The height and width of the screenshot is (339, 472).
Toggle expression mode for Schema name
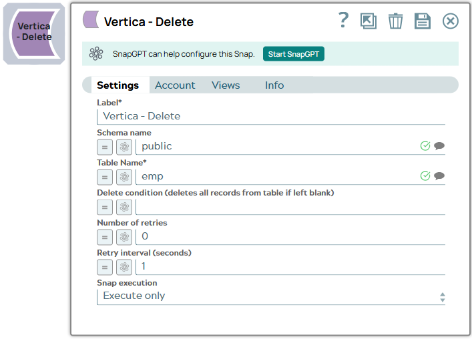point(105,147)
